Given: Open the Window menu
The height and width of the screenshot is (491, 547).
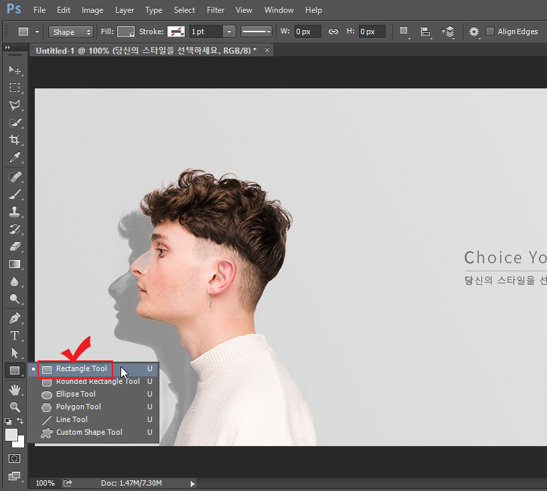Looking at the screenshot, I should (x=279, y=10).
